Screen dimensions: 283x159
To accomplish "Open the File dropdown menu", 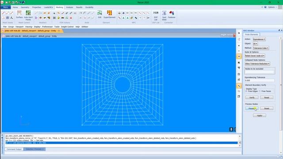I will [5, 26].
